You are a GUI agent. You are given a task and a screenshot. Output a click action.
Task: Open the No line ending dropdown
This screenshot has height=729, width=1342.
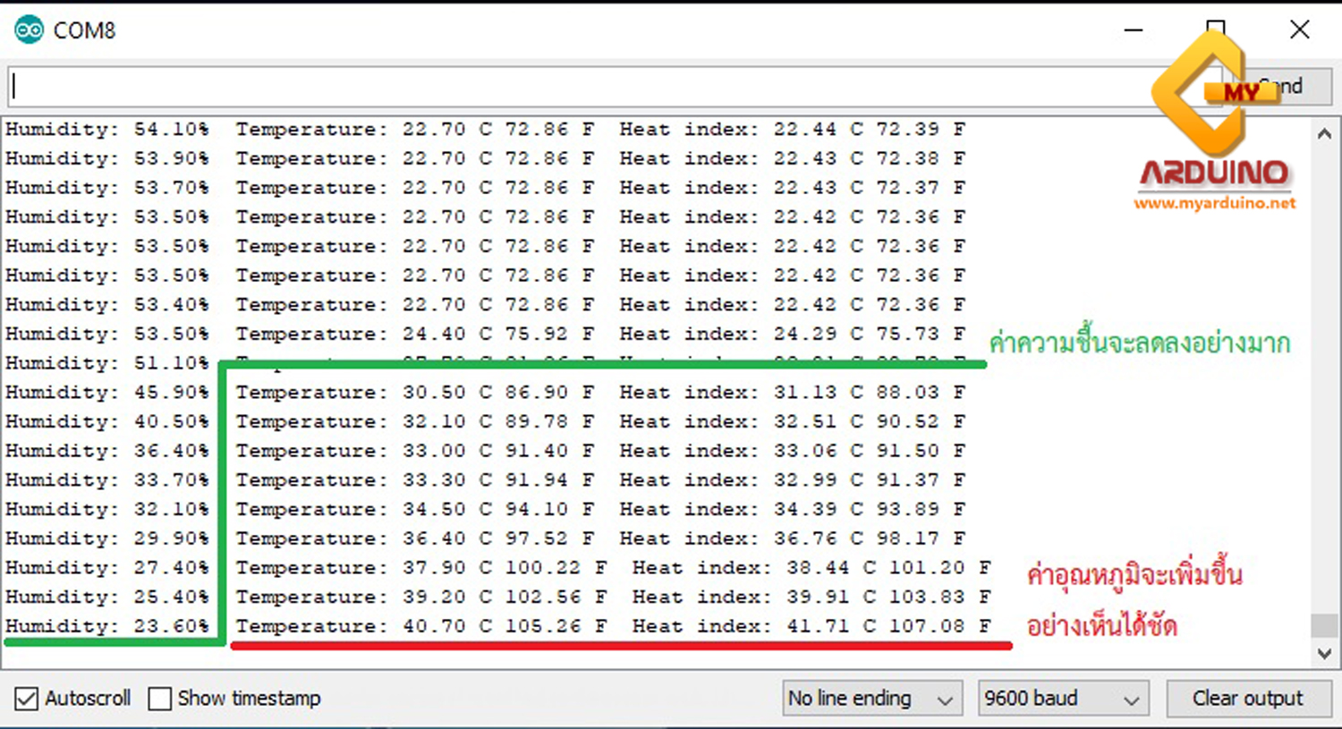pyautogui.click(x=870, y=699)
